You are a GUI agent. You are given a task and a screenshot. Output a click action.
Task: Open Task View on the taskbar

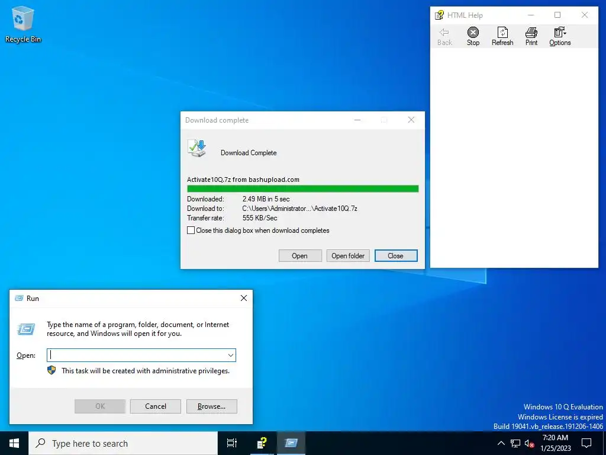click(x=232, y=443)
